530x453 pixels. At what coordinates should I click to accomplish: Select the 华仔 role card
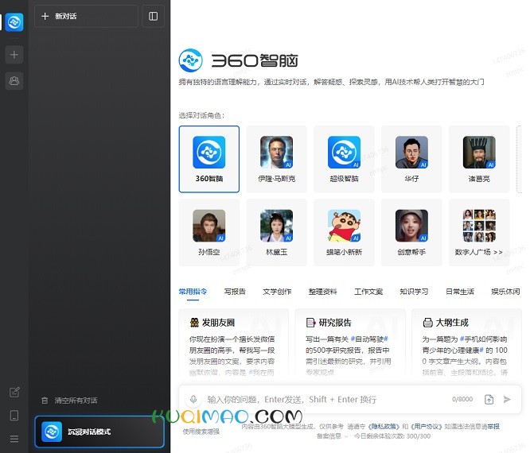[411, 159]
